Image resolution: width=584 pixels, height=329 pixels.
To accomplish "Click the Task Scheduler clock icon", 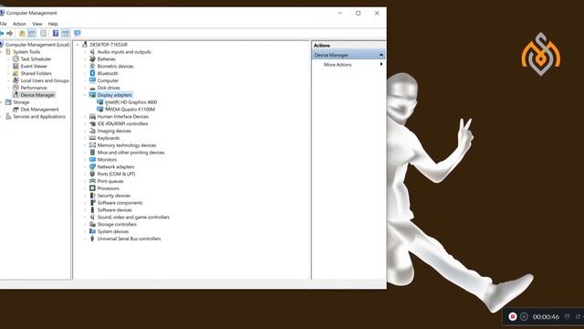I will pyautogui.click(x=16, y=58).
